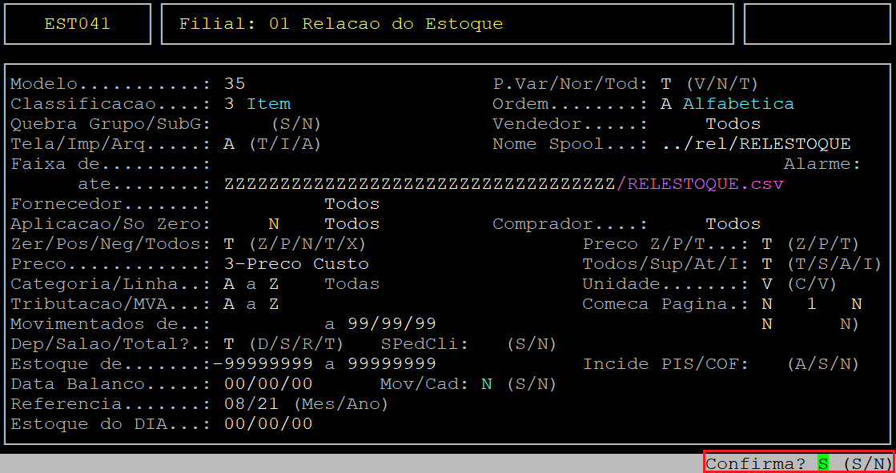Viewport: 896px width, 473px height.
Task: Click the Confirma? S prompt field
Action: click(x=822, y=463)
